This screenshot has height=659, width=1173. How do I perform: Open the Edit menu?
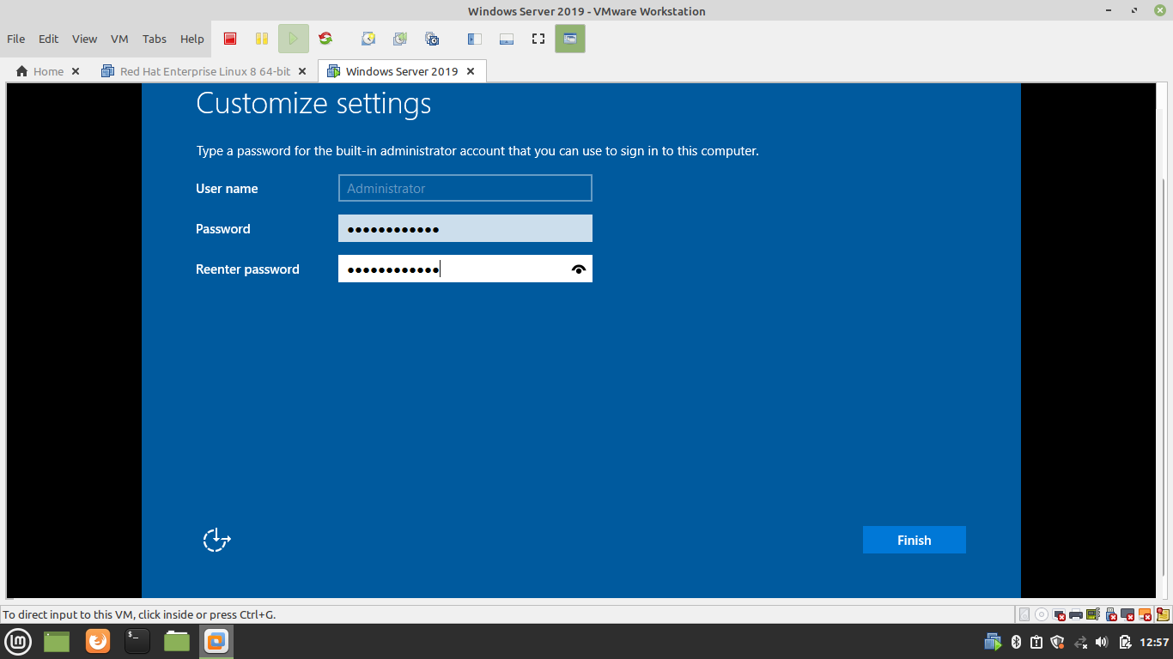tap(49, 39)
